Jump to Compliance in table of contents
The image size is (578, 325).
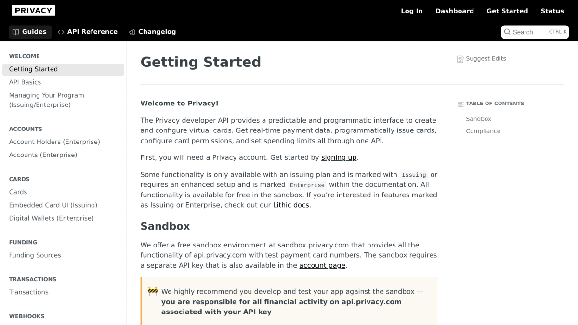[483, 131]
